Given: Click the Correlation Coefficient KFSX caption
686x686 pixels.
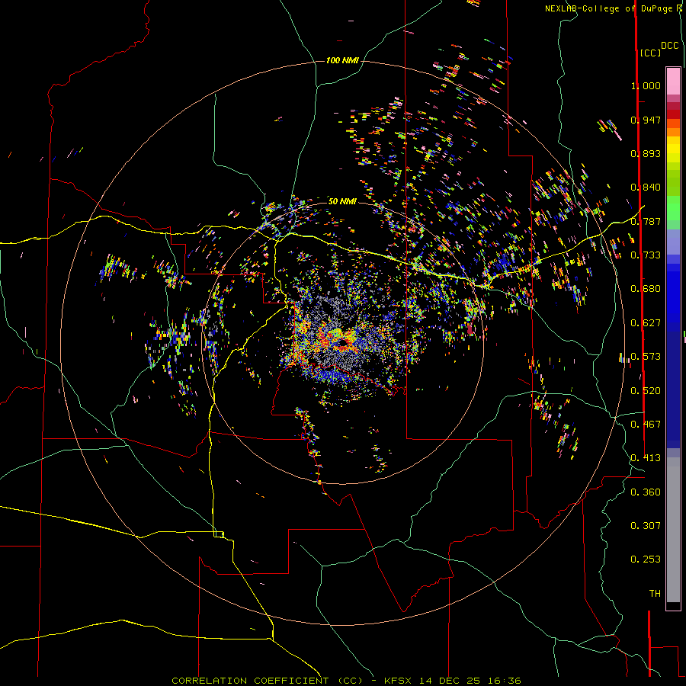Looking at the screenshot, I should 346,681.
